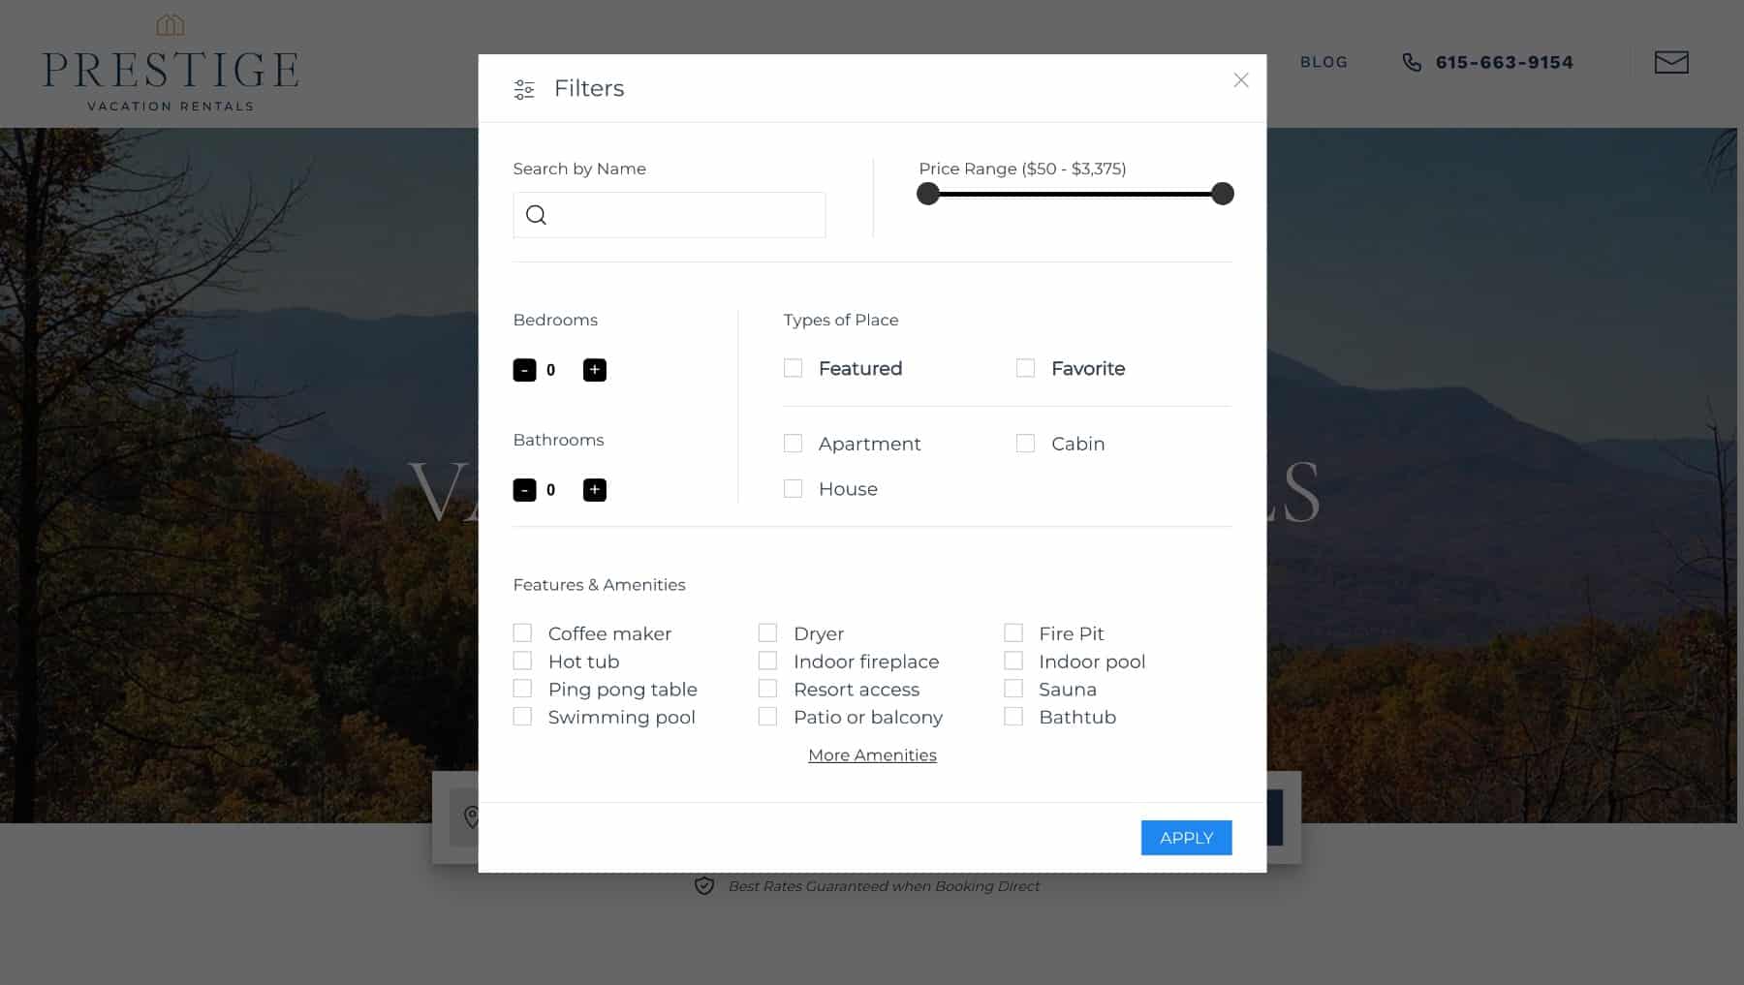
Task: Open the Blog menu item
Action: click(1324, 62)
